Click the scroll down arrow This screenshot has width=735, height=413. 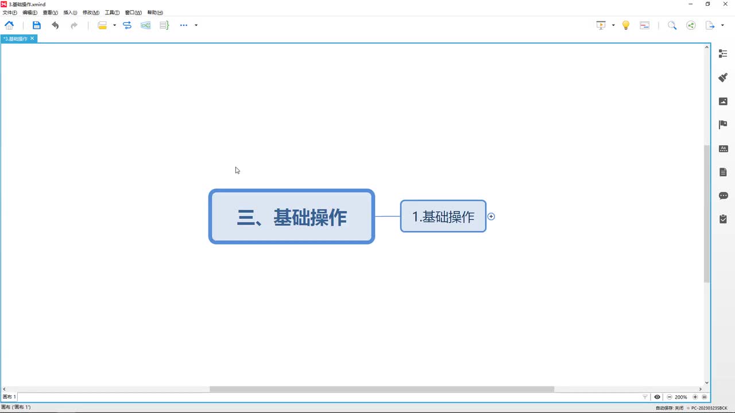pos(707,383)
